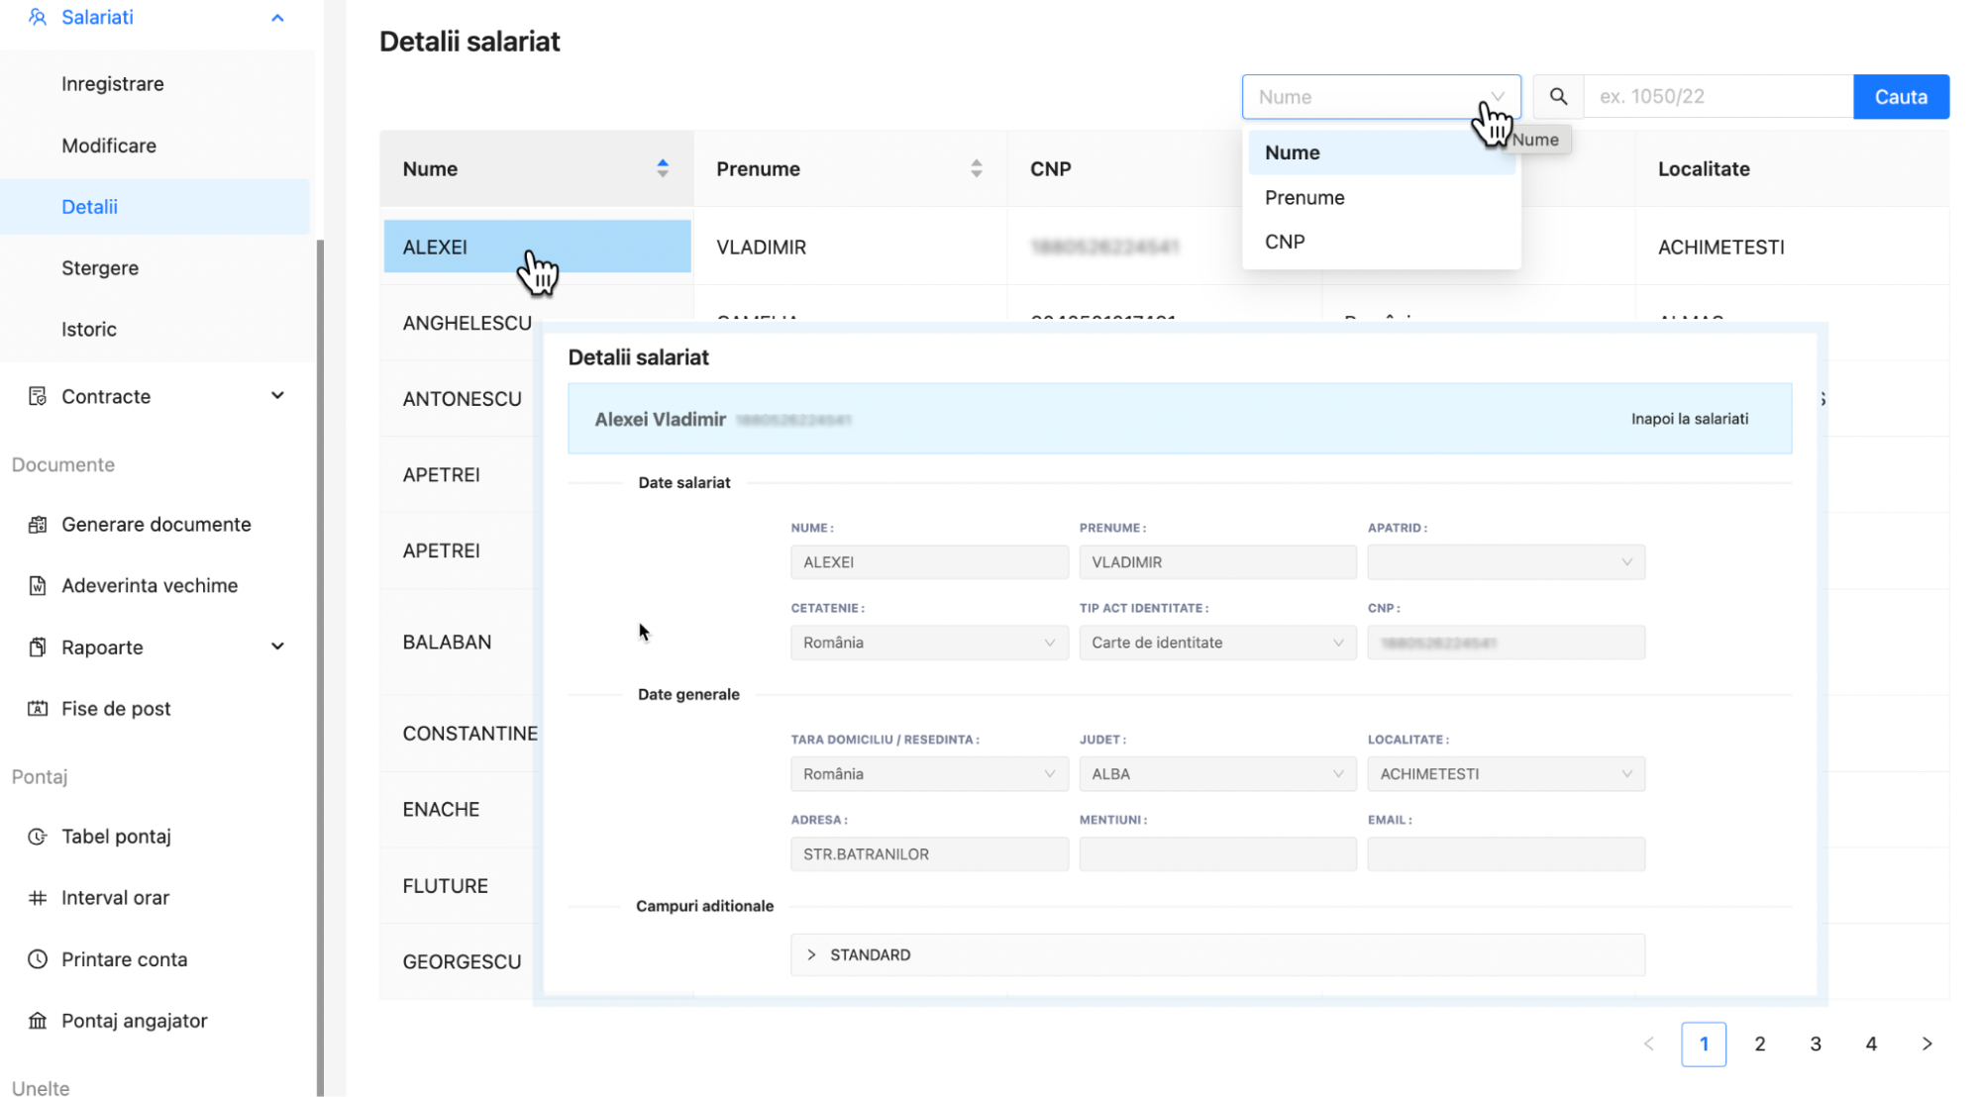Select CNP option in filter list

tap(1382, 242)
